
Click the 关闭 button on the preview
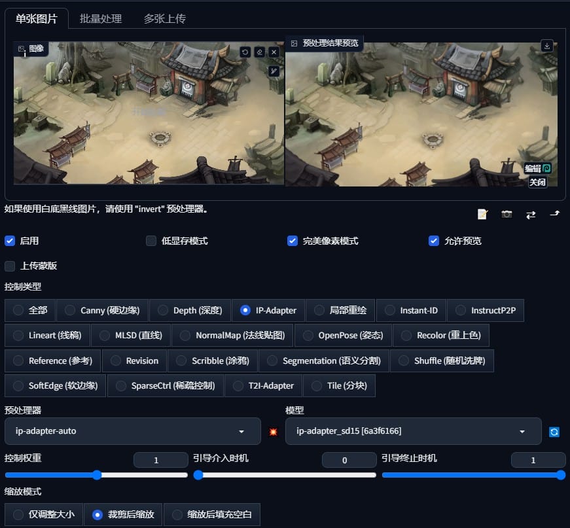tap(537, 182)
